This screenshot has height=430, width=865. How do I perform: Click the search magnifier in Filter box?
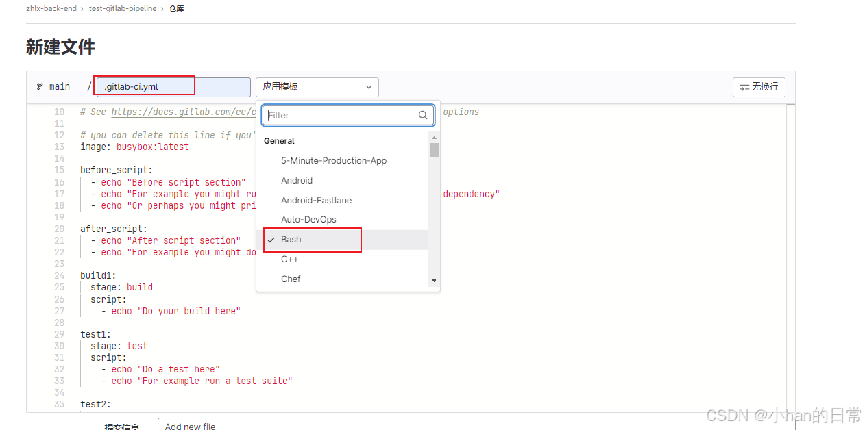[423, 115]
